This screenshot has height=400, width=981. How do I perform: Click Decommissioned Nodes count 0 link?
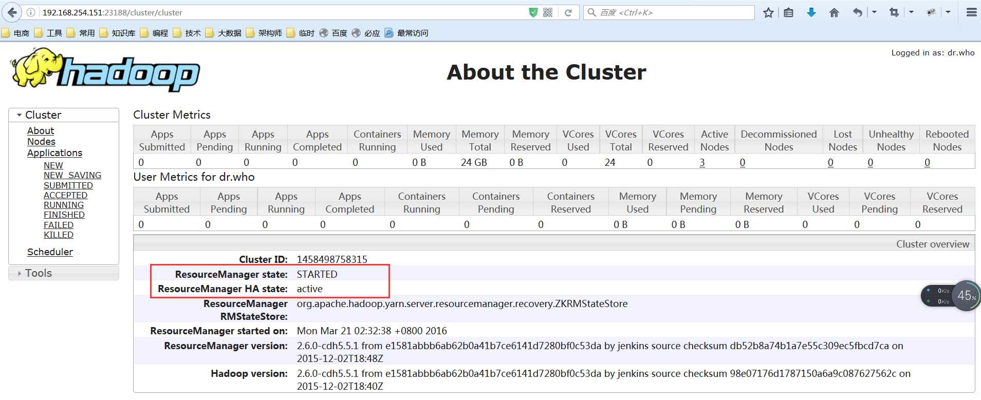[743, 163]
